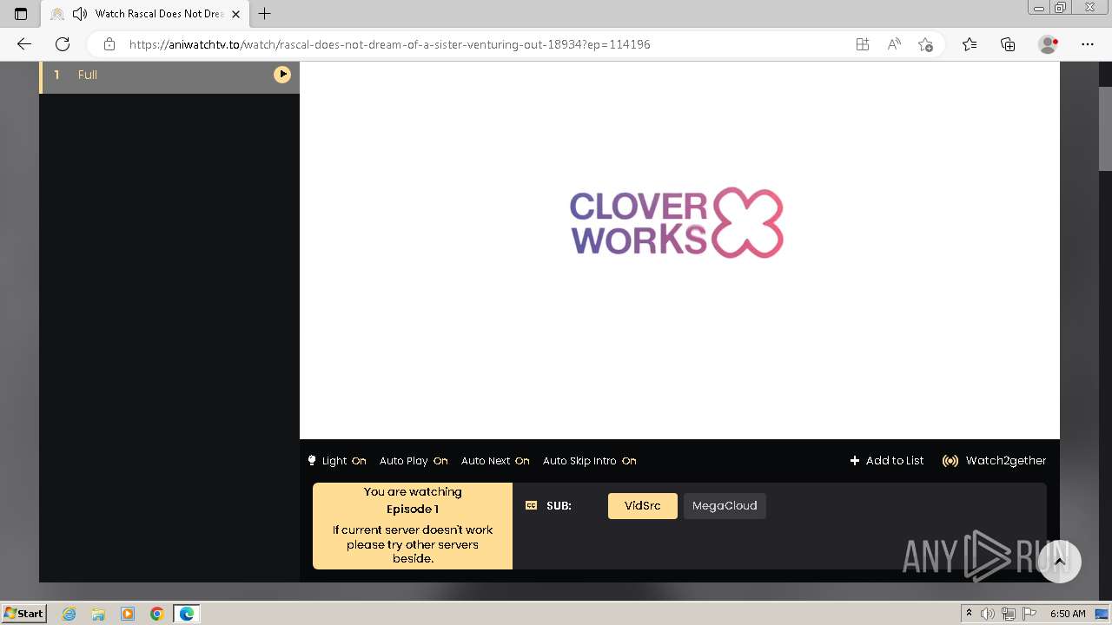Open the system volume tray icon
The height and width of the screenshot is (625, 1112).
click(989, 614)
